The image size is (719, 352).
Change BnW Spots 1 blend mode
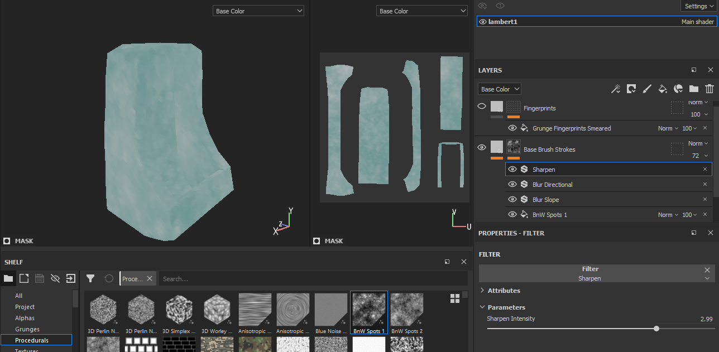point(668,215)
